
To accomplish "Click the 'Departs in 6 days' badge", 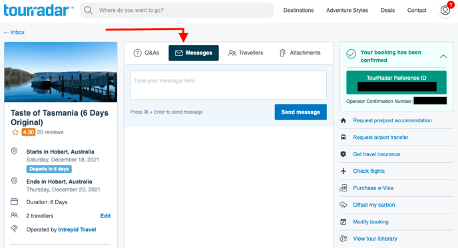I will point(49,169).
